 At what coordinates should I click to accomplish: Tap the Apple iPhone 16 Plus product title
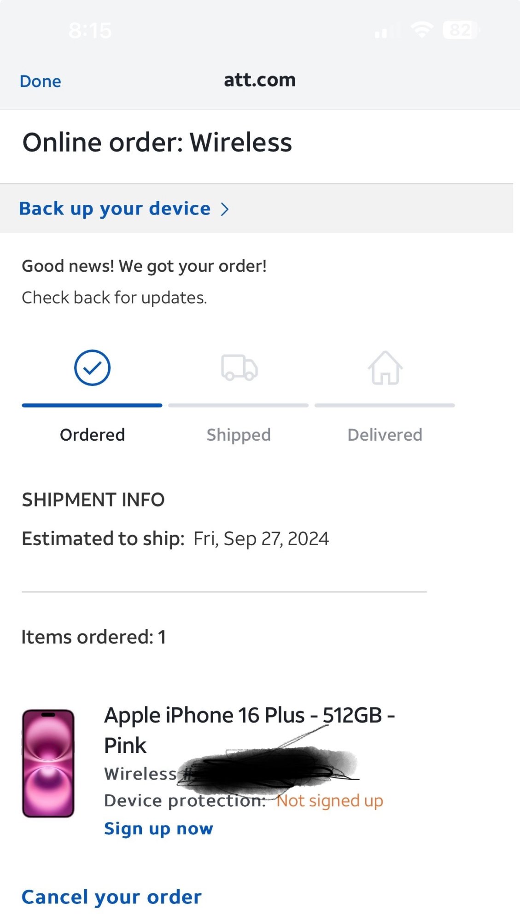click(x=249, y=730)
